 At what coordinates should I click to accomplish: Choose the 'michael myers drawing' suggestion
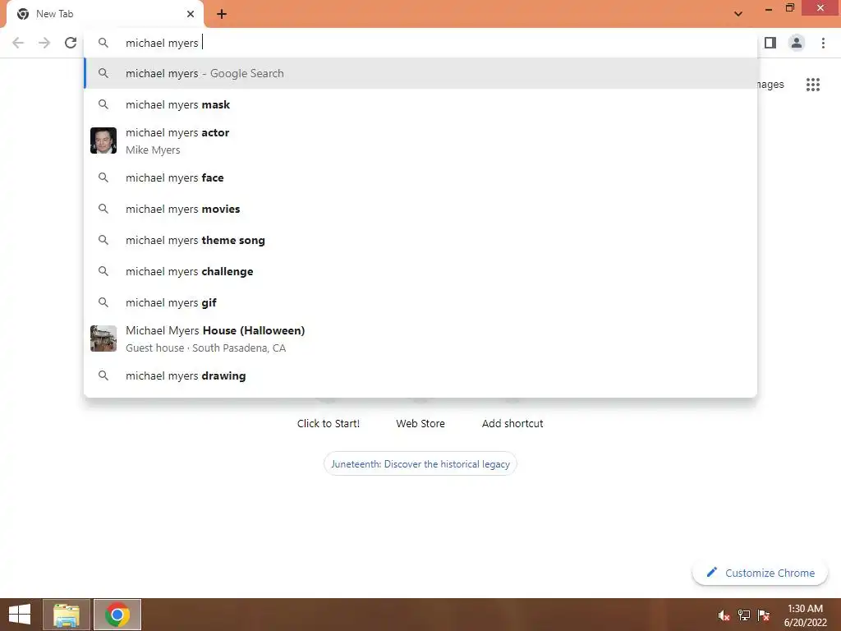pyautogui.click(x=420, y=375)
